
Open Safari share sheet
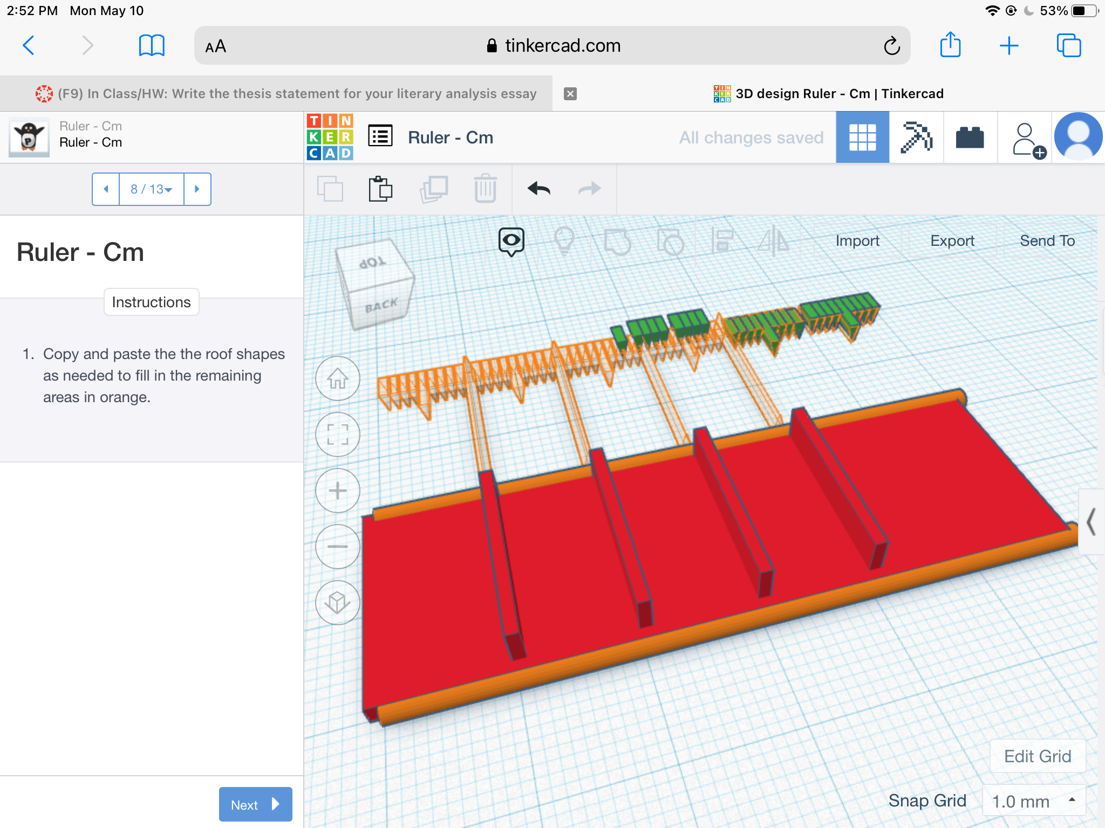pos(950,44)
